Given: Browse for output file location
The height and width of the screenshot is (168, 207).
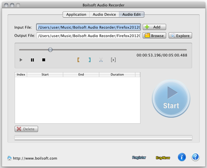Looking at the screenshot, I should pyautogui.click(x=154, y=36).
